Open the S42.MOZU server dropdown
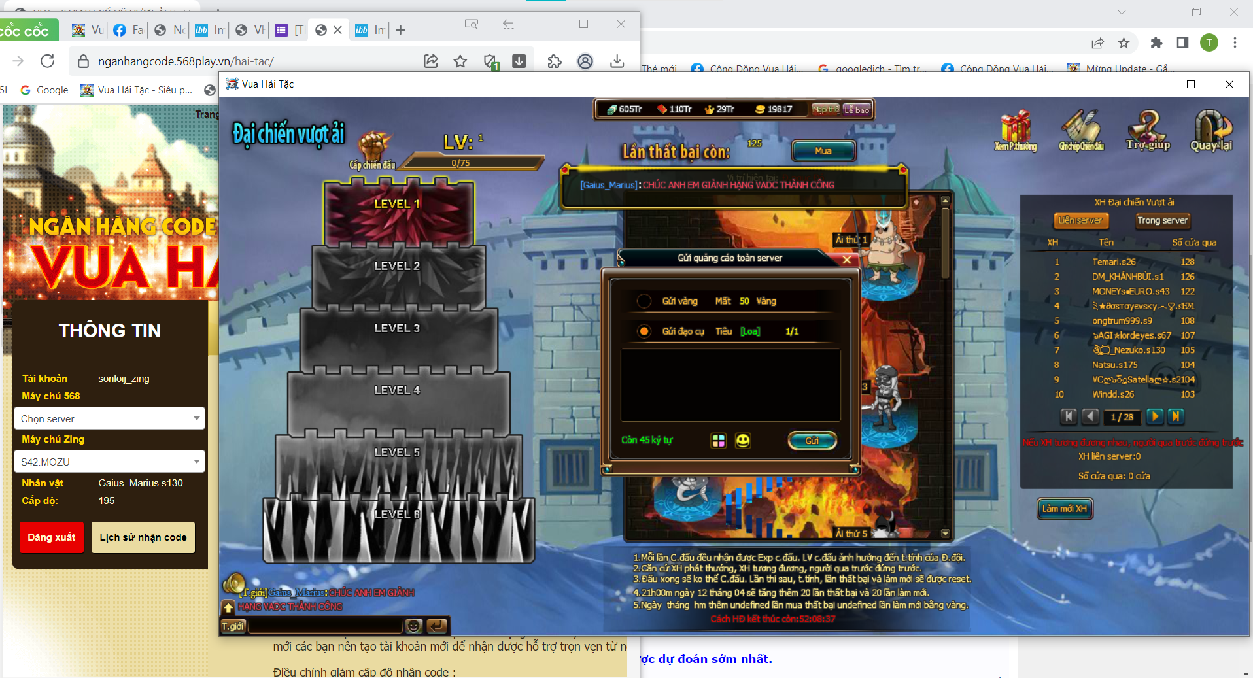Screen dimensions: 1253x678 [x=109, y=462]
